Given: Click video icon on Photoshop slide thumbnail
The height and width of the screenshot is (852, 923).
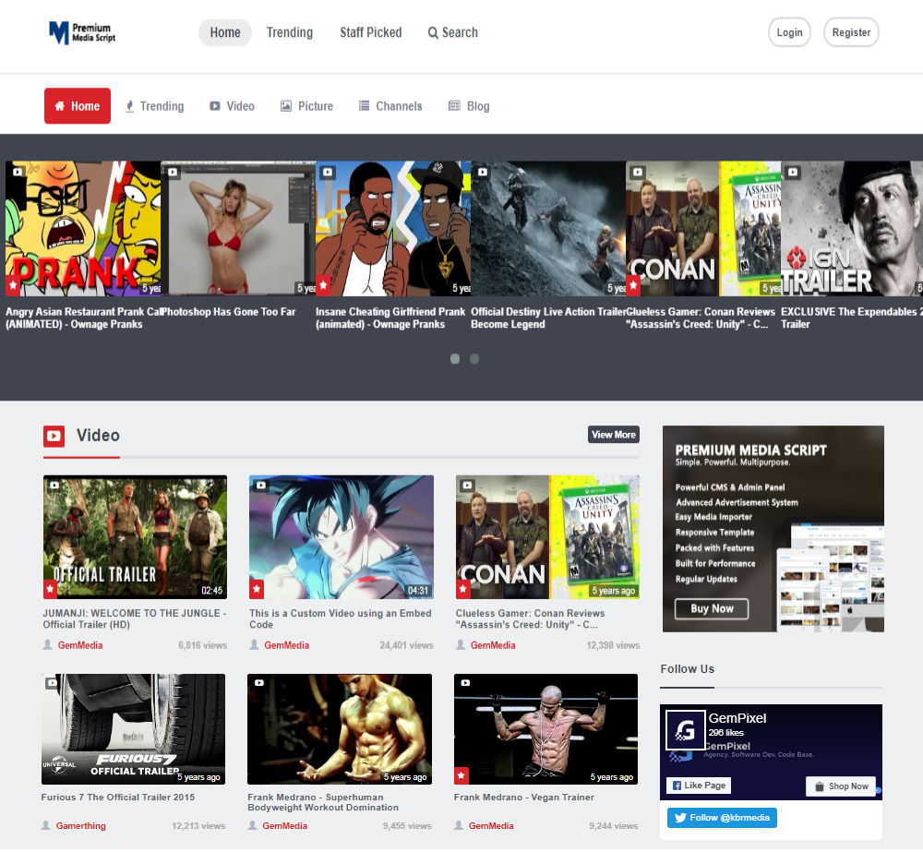Looking at the screenshot, I should (x=173, y=173).
